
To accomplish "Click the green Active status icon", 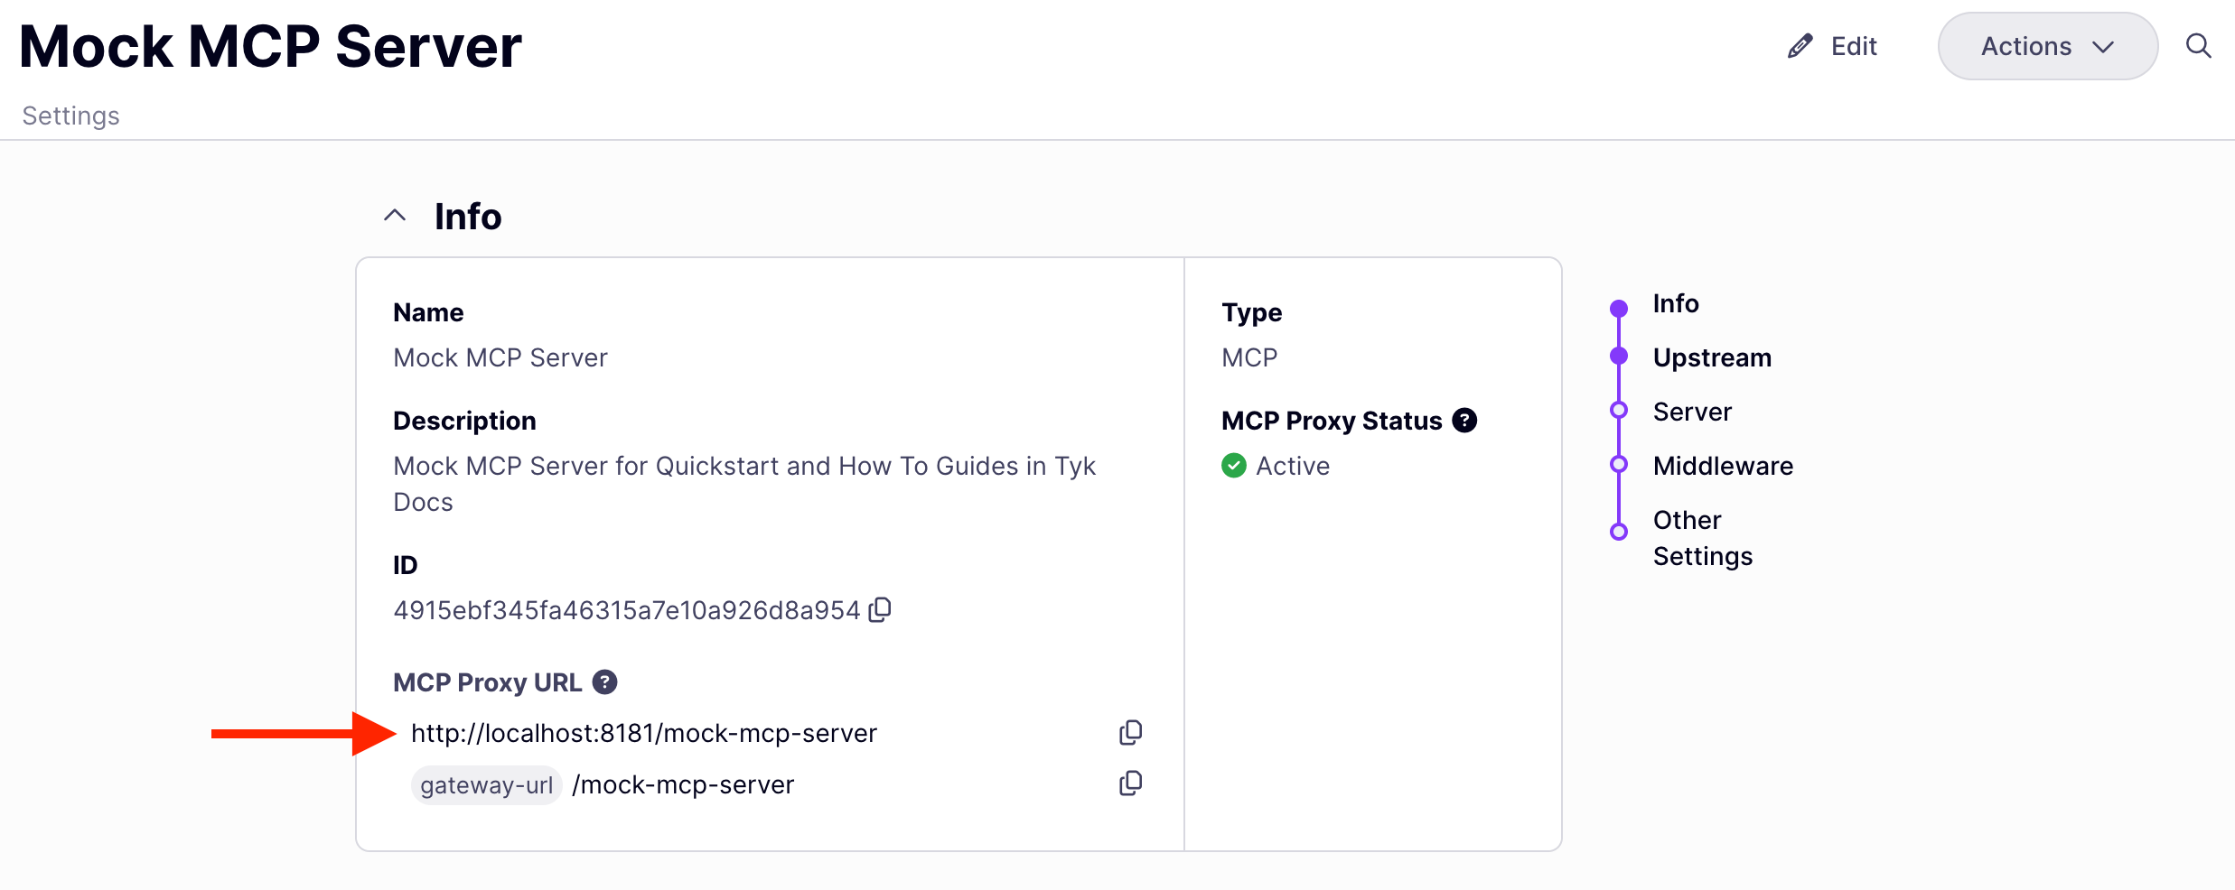I will 1234,466.
